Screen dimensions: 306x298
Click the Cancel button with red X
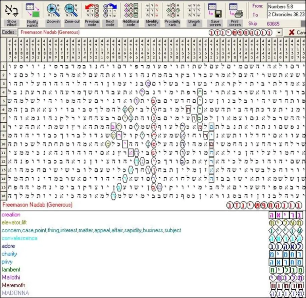pyautogui.click(x=296, y=33)
